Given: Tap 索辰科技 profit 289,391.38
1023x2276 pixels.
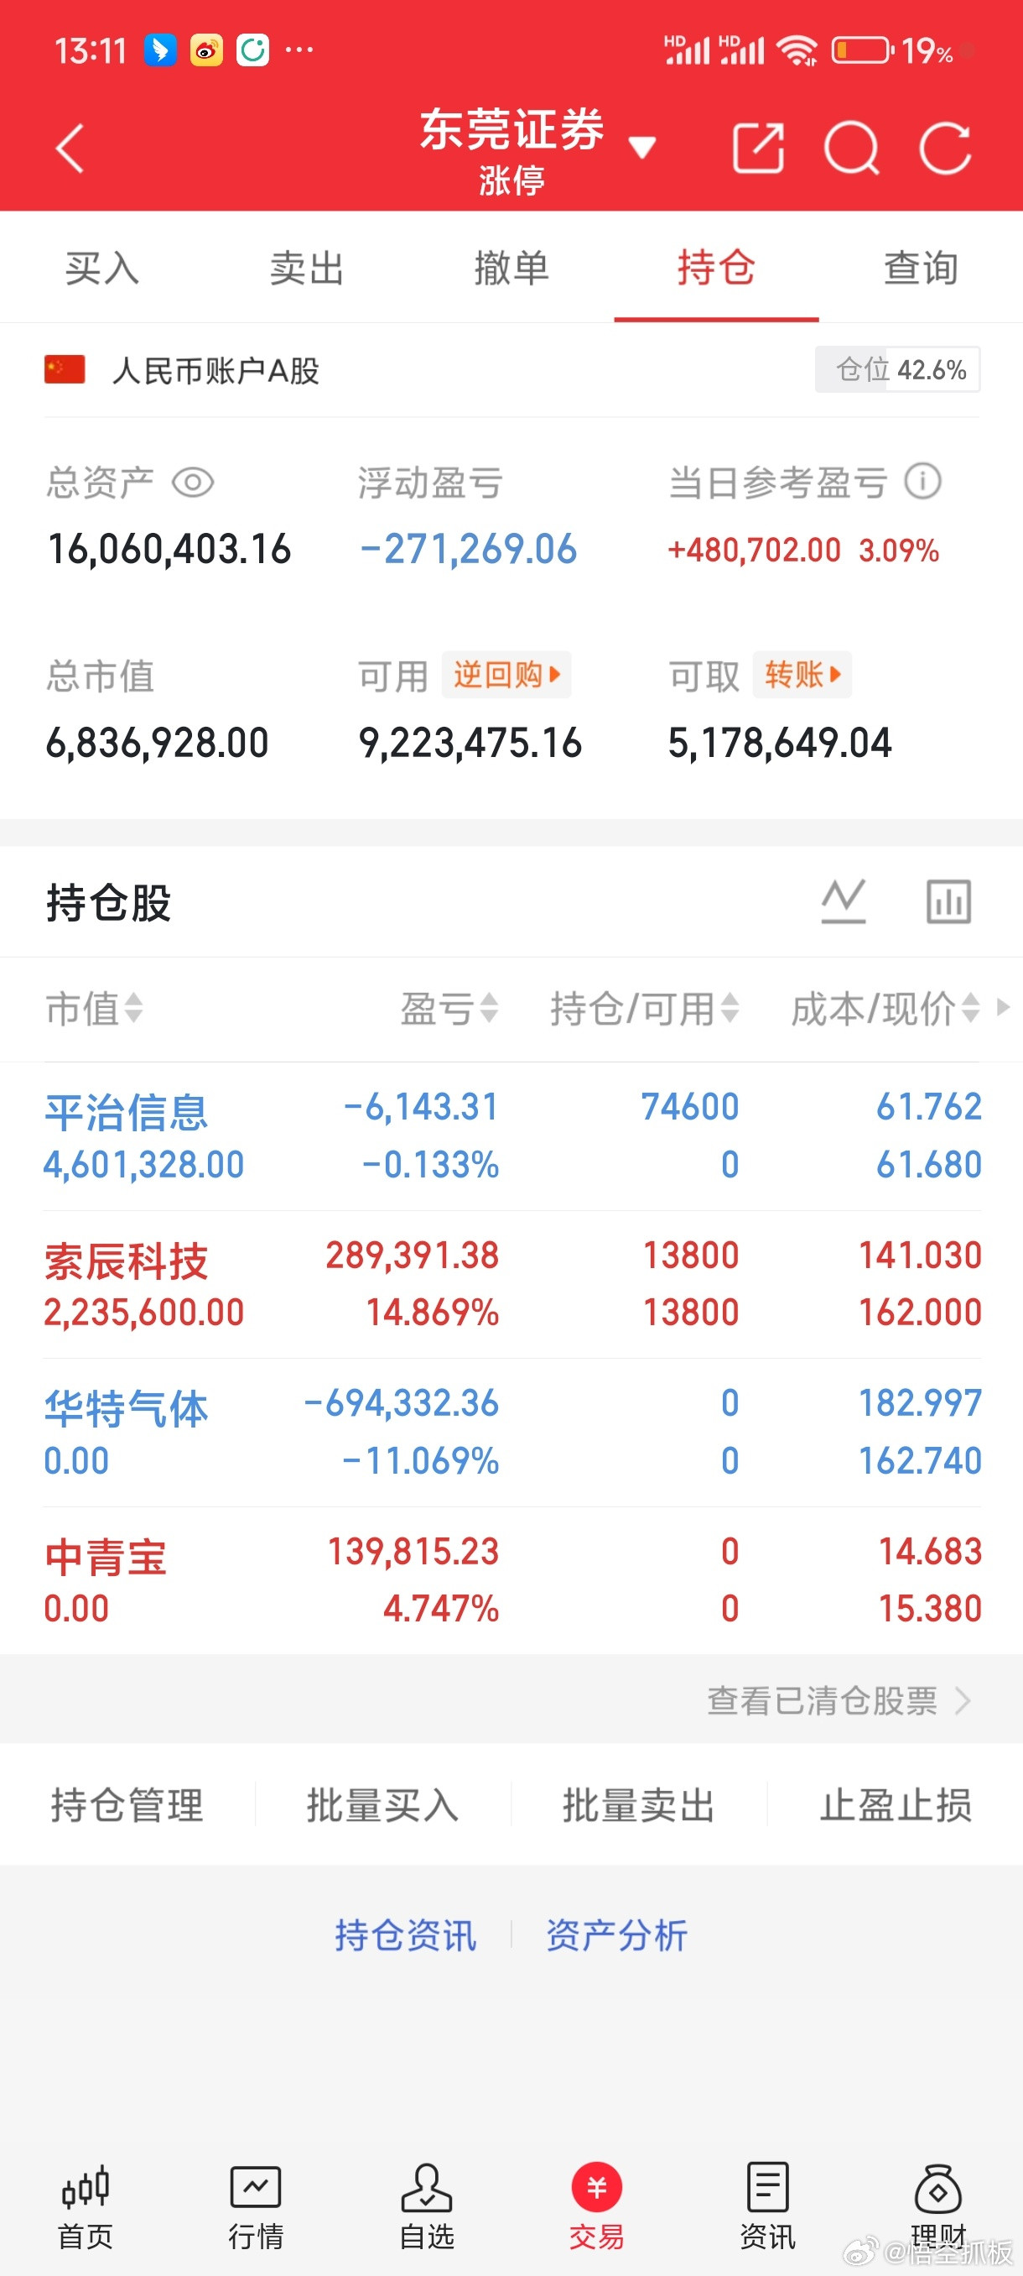Looking at the screenshot, I should (413, 1255).
